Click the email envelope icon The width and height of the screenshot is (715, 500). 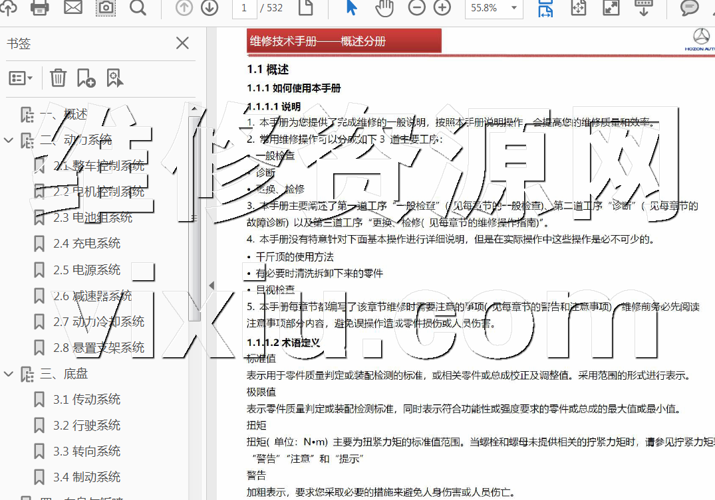pyautogui.click(x=73, y=8)
